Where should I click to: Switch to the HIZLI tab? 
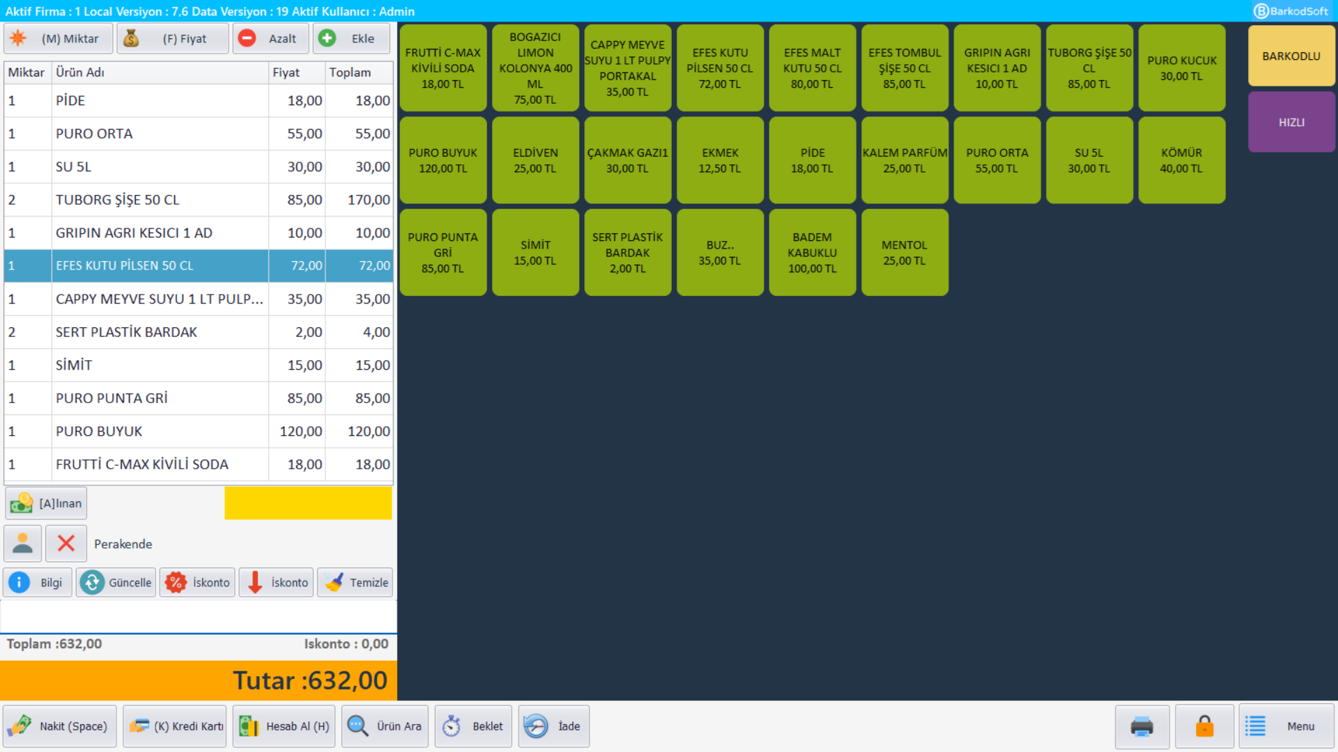pos(1291,122)
